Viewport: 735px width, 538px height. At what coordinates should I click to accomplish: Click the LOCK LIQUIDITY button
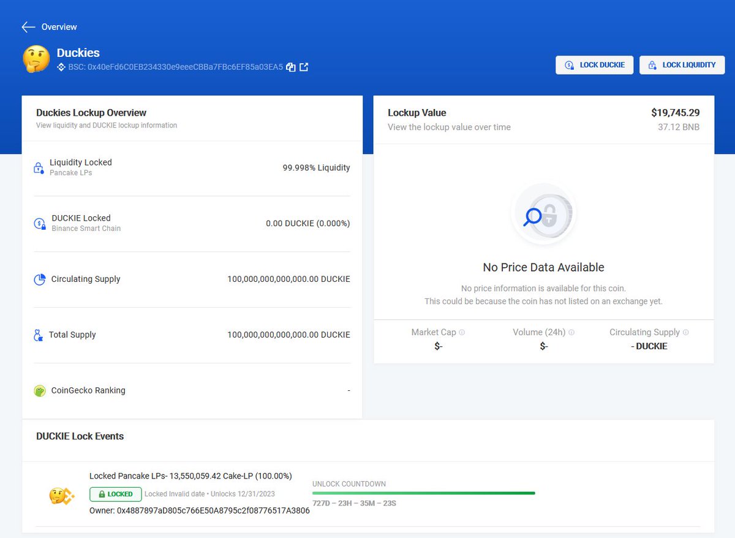click(x=682, y=65)
